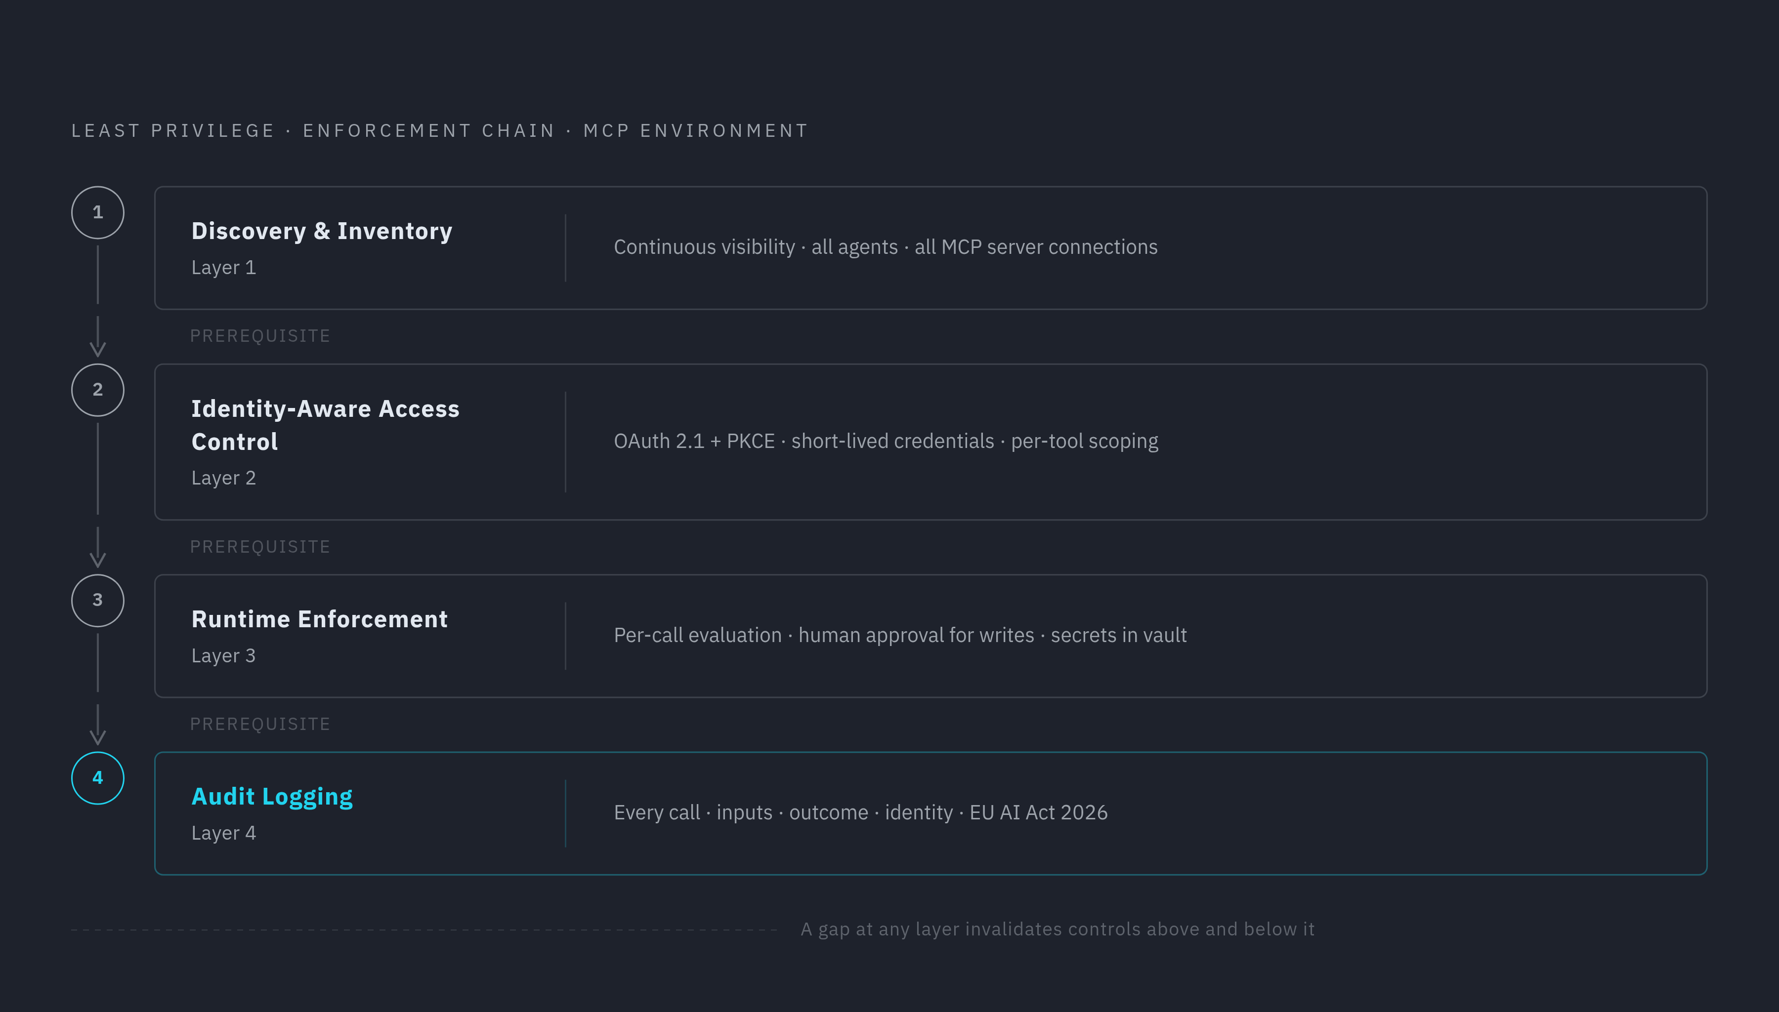Click the 'Layer 2' label
The width and height of the screenshot is (1779, 1012).
223,478
